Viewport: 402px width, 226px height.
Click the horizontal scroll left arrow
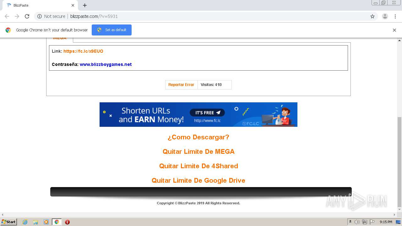pos(3,215)
